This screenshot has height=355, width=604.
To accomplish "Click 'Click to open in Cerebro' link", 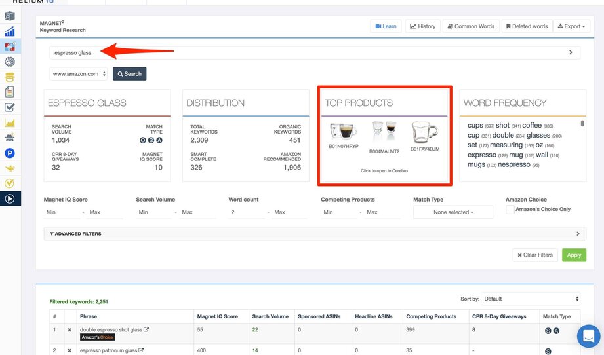I will pyautogui.click(x=384, y=170).
